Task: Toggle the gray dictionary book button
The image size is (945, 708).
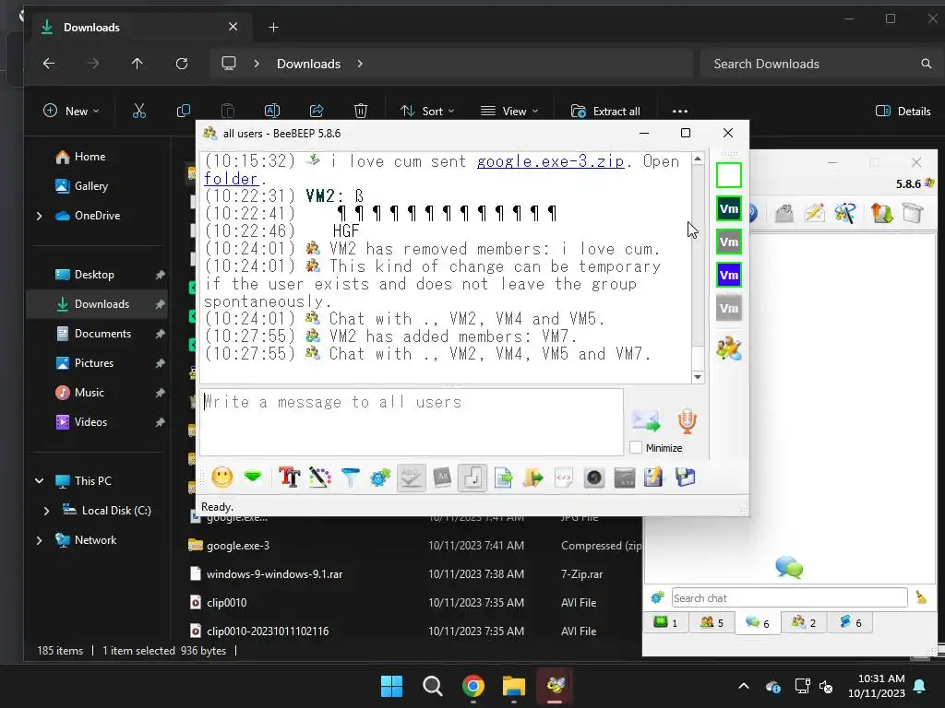Action: click(442, 478)
